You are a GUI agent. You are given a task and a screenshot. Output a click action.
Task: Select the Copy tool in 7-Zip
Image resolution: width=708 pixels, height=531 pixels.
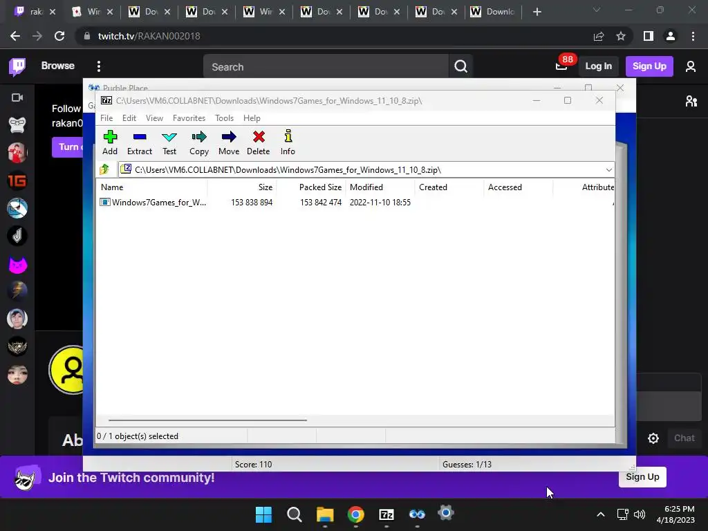pos(199,143)
